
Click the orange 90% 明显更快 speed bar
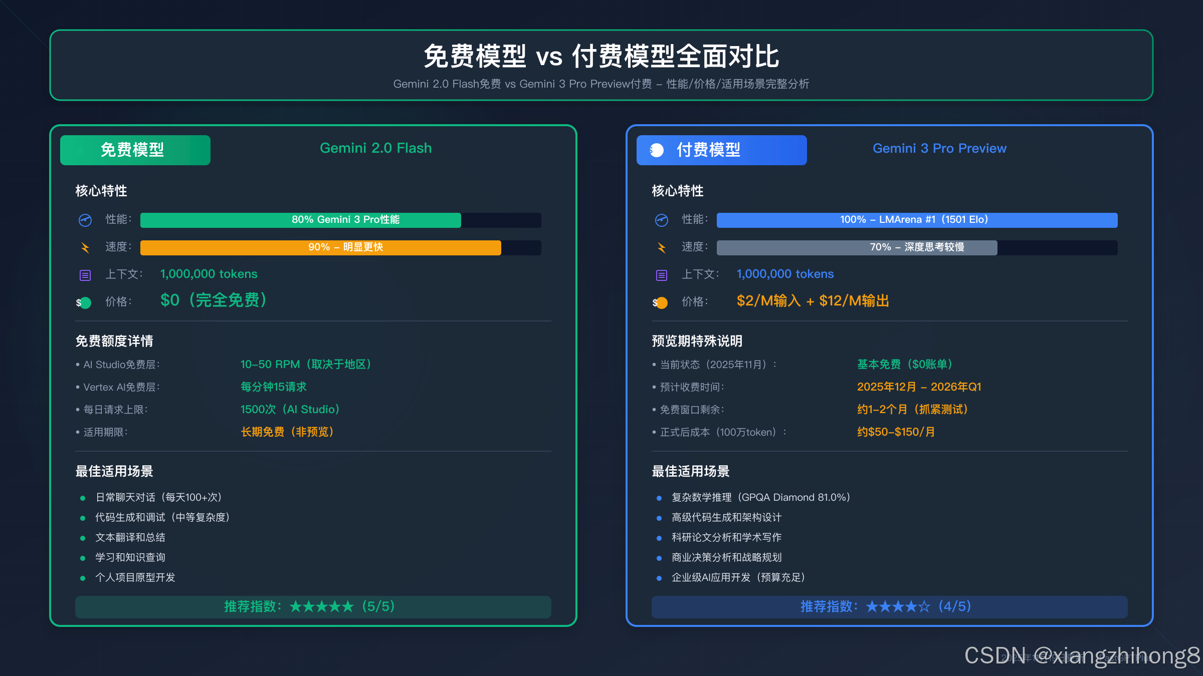[321, 247]
